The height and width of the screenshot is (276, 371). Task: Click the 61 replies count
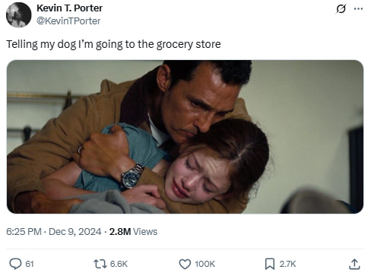click(30, 264)
